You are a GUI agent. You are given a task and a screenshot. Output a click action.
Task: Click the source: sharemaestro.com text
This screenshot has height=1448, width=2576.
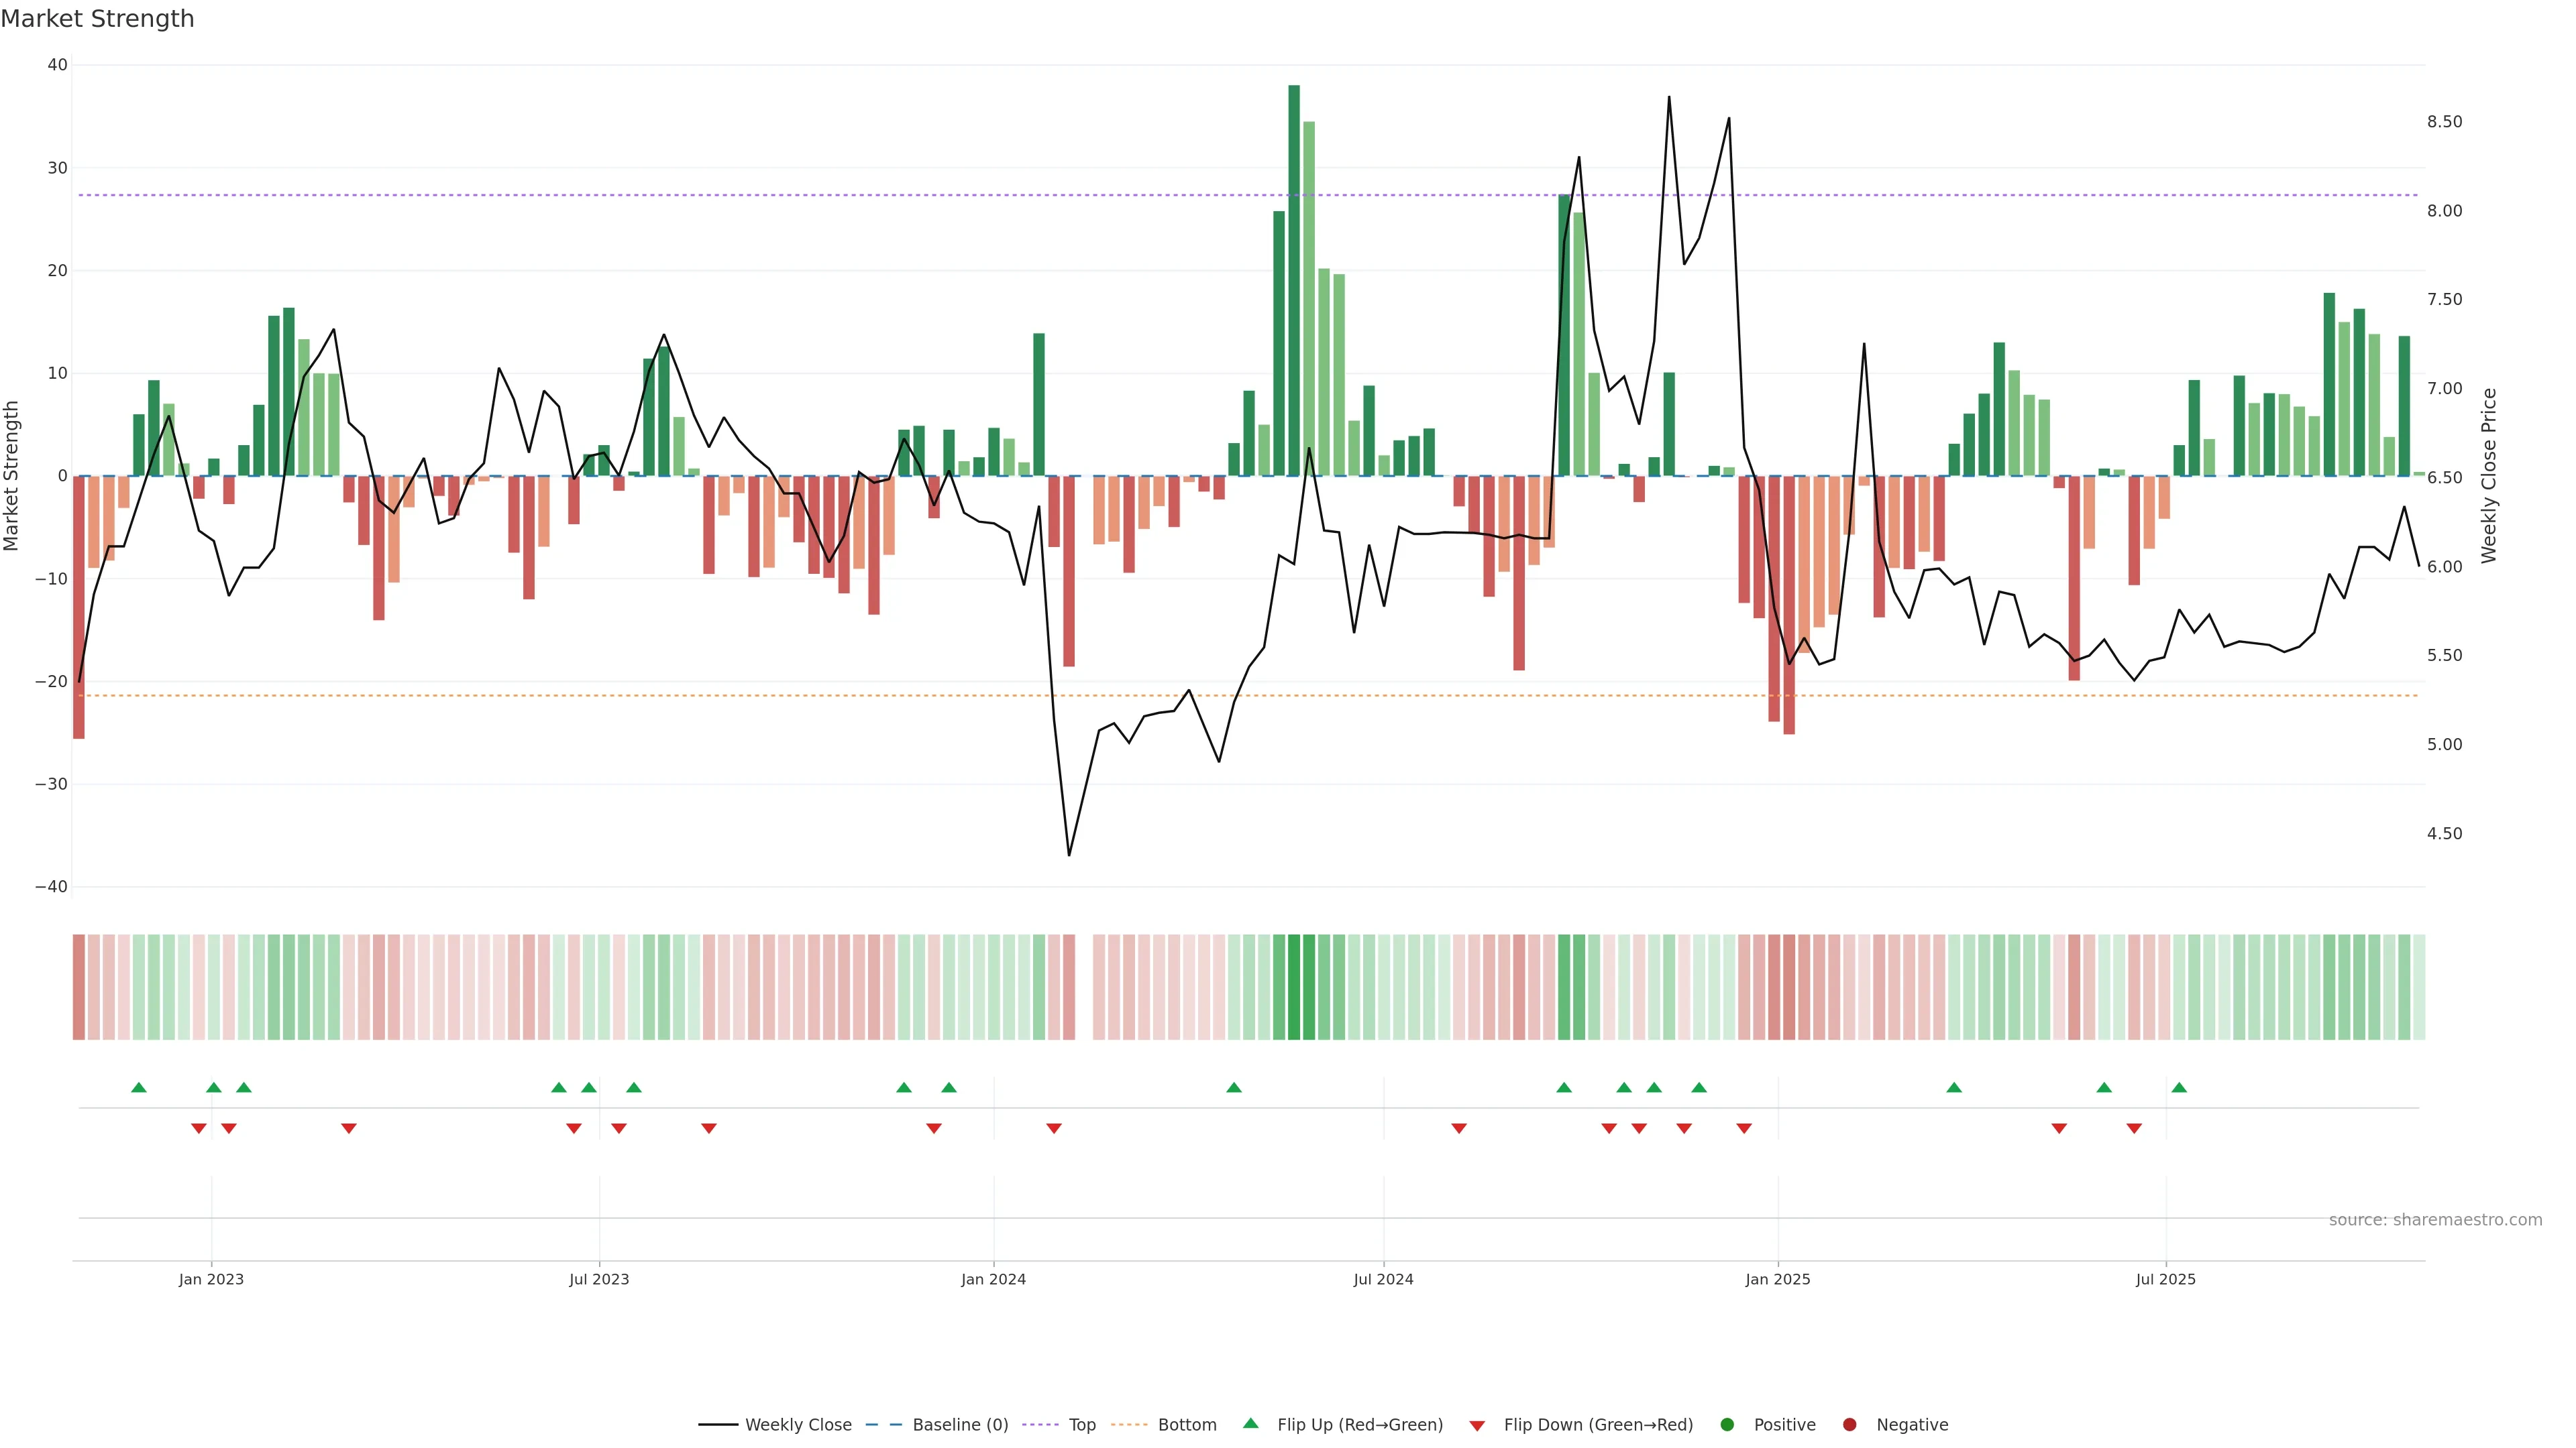coord(2435,1219)
